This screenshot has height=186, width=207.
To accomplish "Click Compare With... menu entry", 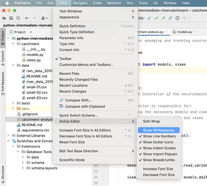I will [x=95, y=100].
